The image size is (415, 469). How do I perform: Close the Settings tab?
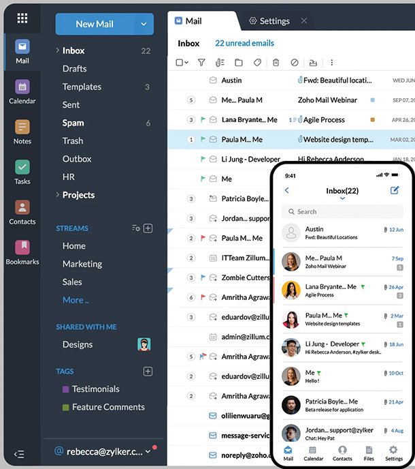[x=304, y=20]
